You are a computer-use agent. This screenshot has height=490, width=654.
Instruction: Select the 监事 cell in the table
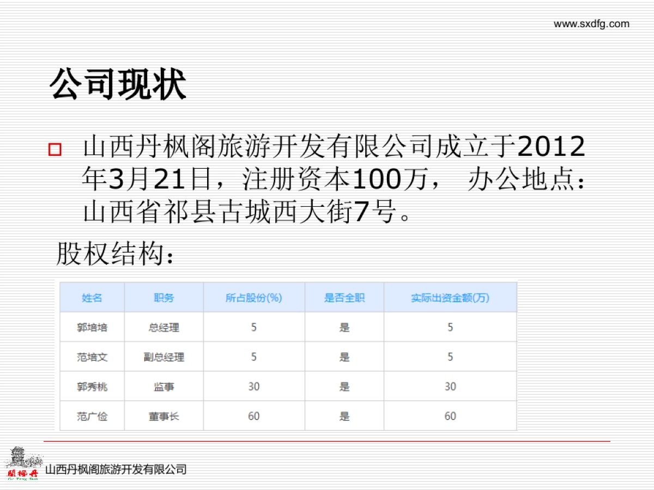pyautogui.click(x=165, y=387)
